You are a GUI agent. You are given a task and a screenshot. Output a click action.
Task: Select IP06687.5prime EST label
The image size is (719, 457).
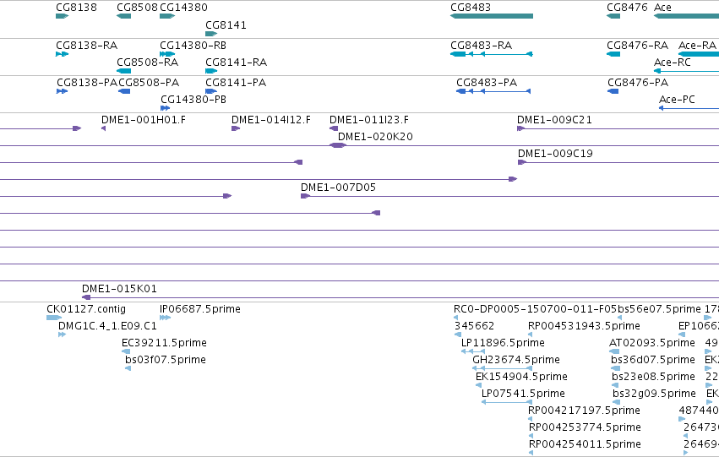pyautogui.click(x=200, y=309)
